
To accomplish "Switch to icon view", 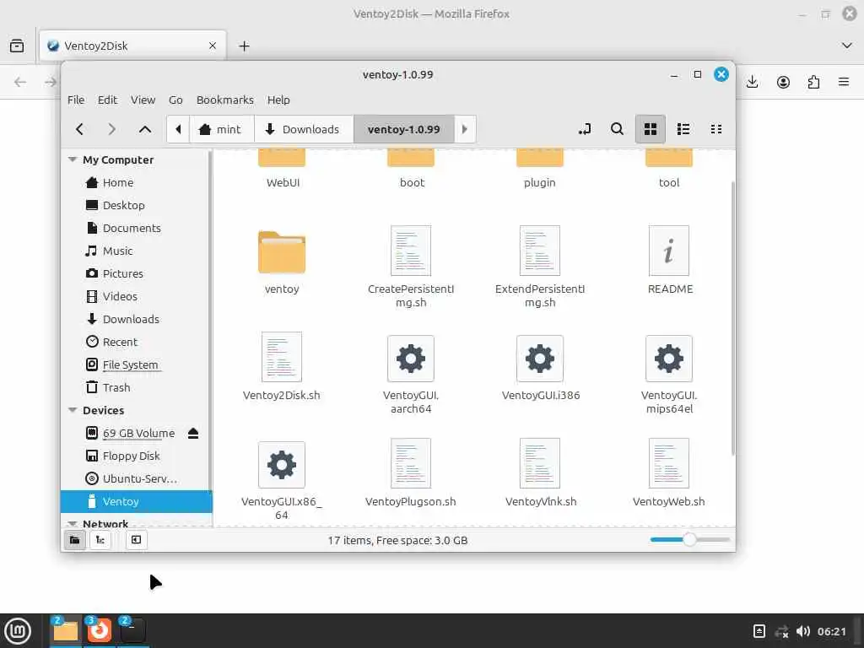I will click(651, 129).
